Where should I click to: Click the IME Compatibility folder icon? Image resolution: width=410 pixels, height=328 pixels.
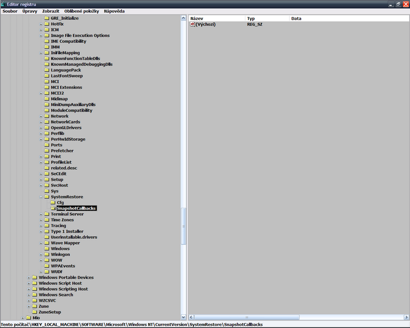(x=47, y=41)
